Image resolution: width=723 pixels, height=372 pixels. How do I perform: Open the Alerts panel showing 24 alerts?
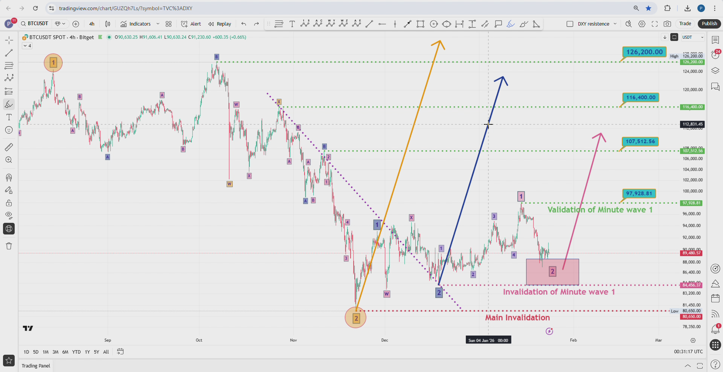tap(715, 54)
